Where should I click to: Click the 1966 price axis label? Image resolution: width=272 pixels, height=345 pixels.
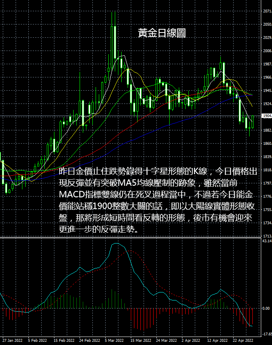coord(267,77)
